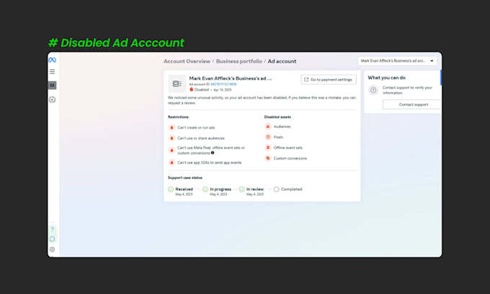Image resolution: width=490 pixels, height=294 pixels.
Task: Click the What you can do heading
Action: coord(386,78)
